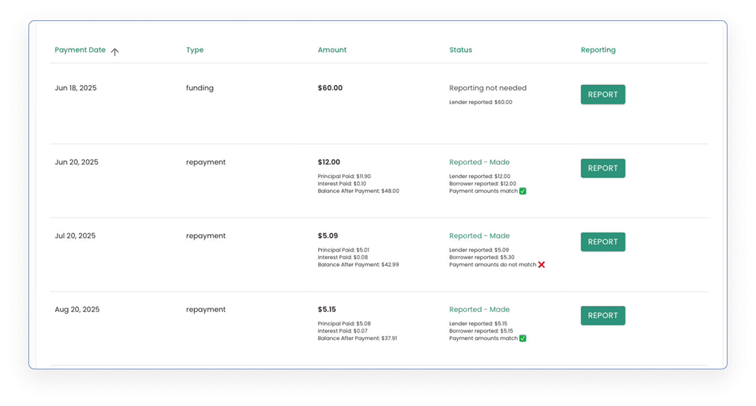
Task: Click the Type column header
Action: (x=195, y=50)
